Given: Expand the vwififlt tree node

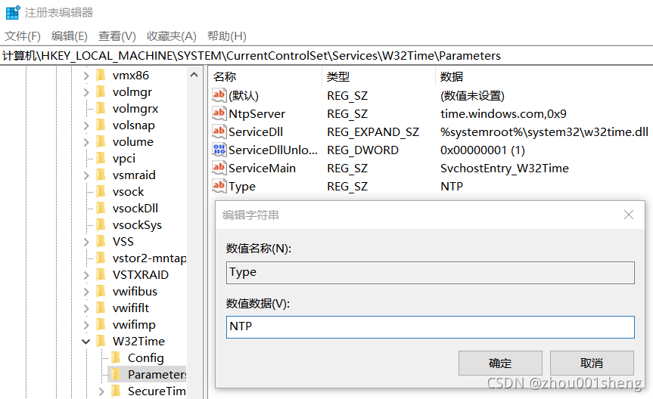Looking at the screenshot, I should pyautogui.click(x=86, y=309).
